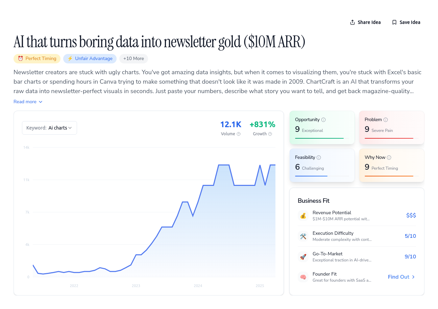Click the 2022 label on chart axis
Image resolution: width=438 pixels, height=309 pixels.
pos(74,286)
